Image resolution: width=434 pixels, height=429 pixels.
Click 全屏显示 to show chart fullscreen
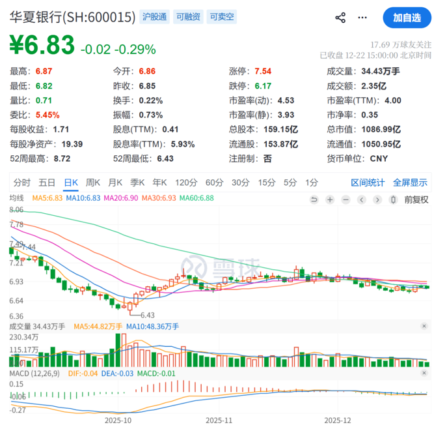410,183
